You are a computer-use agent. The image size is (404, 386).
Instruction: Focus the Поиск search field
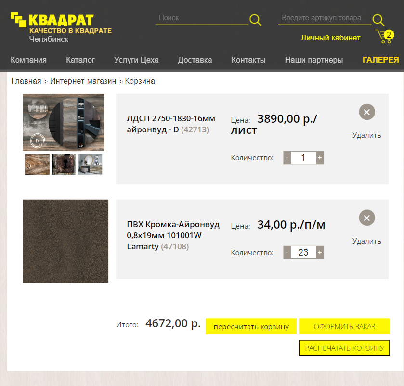pyautogui.click(x=202, y=18)
